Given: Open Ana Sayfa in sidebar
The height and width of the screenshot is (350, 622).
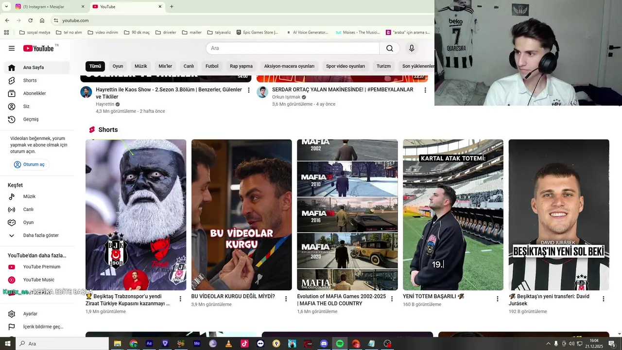Looking at the screenshot, I should pos(37,68).
